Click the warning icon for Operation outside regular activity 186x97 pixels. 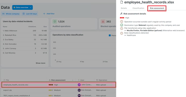tap(122, 21)
